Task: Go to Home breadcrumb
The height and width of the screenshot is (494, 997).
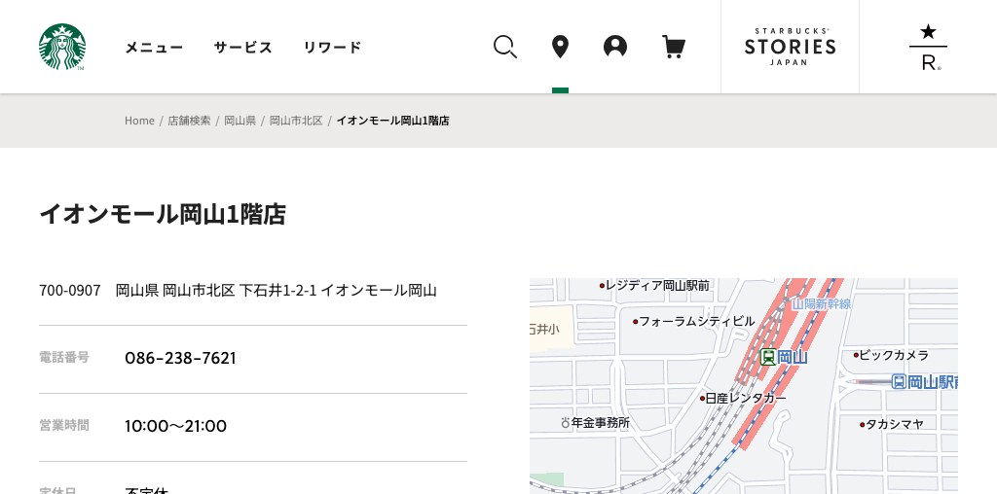Action: point(139,121)
